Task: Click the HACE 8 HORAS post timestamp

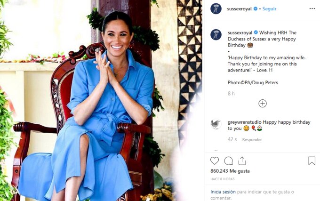Action: pyautogui.click(x=223, y=179)
